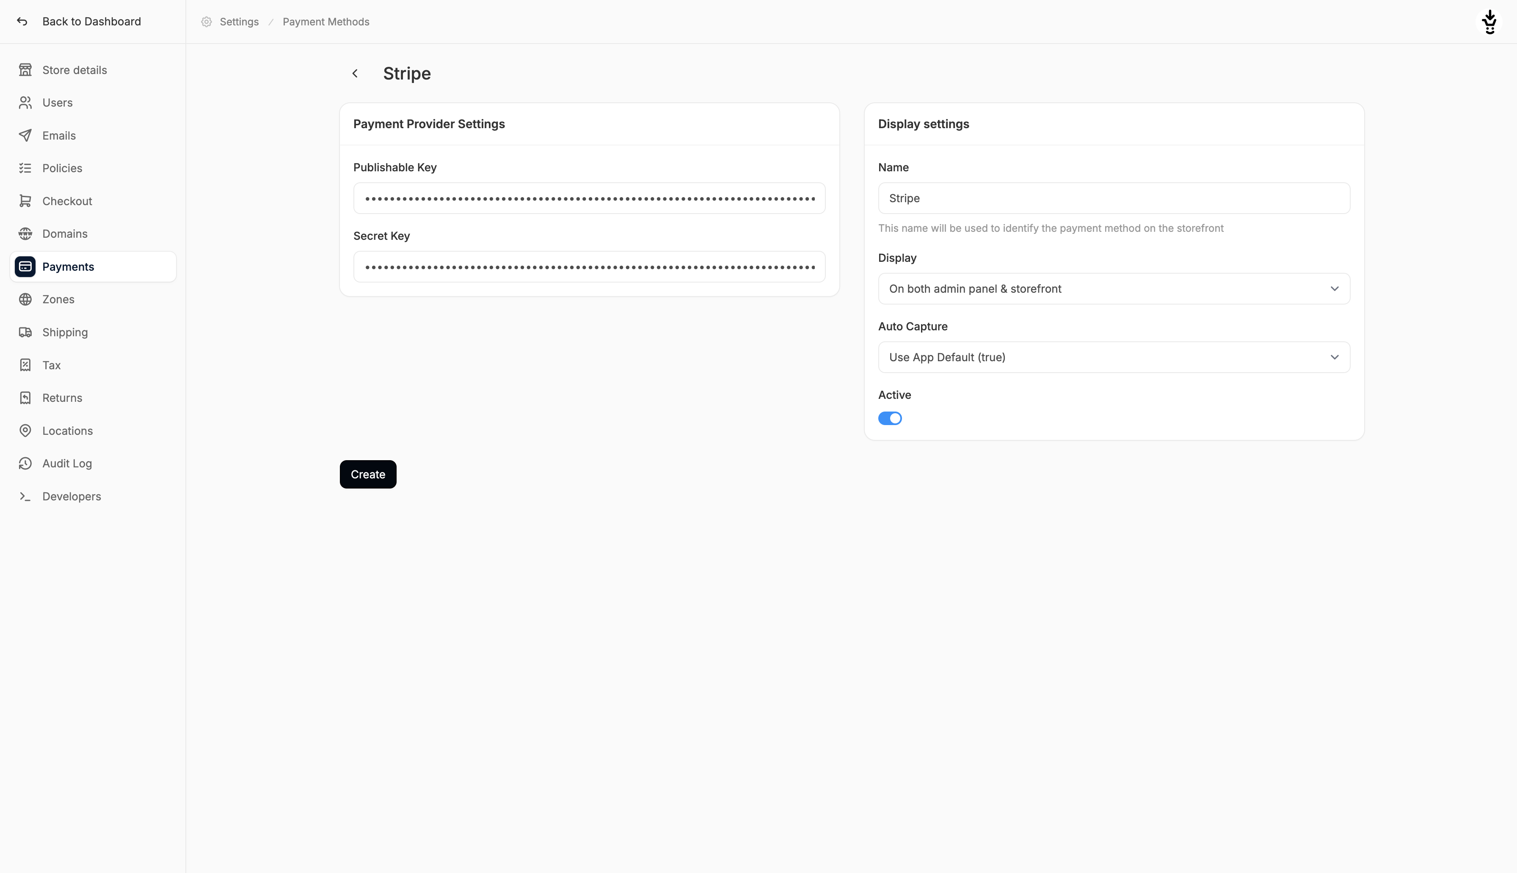Viewport: 1517px width, 873px height.
Task: Focus the Publishable Key field
Action: coord(589,198)
